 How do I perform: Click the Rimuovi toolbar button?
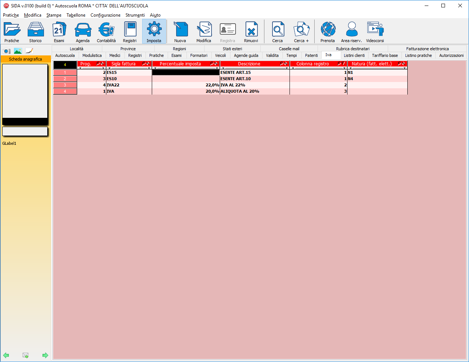coord(251,31)
